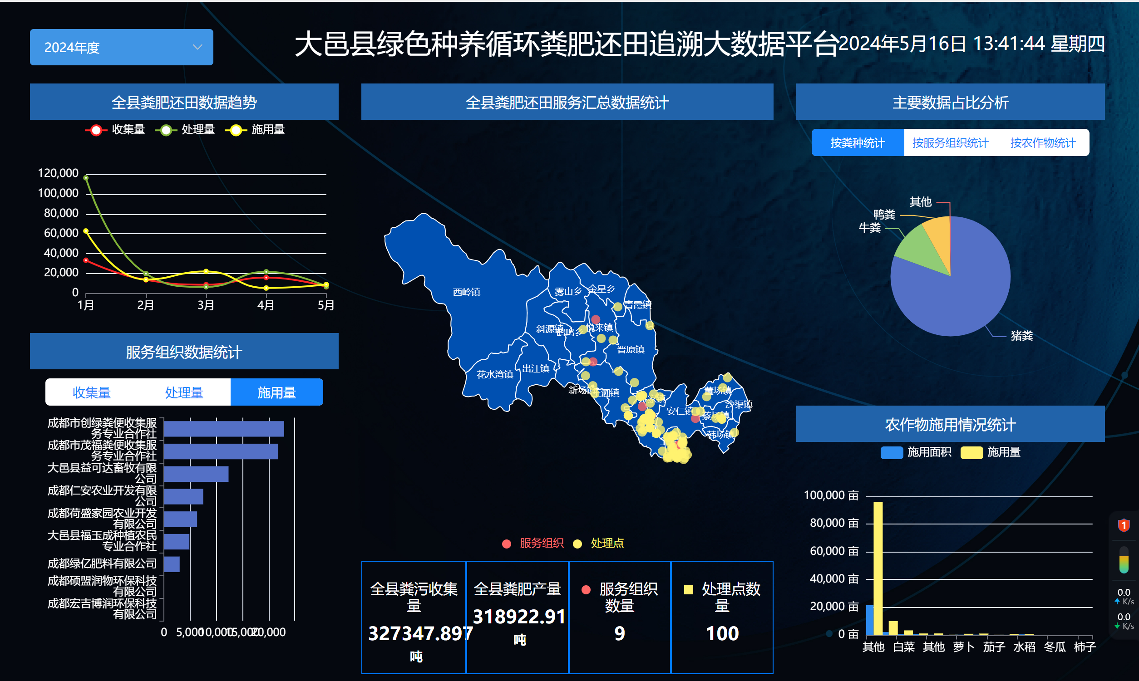Viewport: 1139px width, 681px height.
Task: Click 成都宏吉博润环保科技有限公司 label
Action: pyautogui.click(x=102, y=609)
